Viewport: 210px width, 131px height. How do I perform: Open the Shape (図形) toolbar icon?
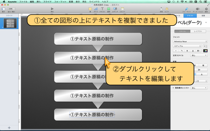pos(108,9)
